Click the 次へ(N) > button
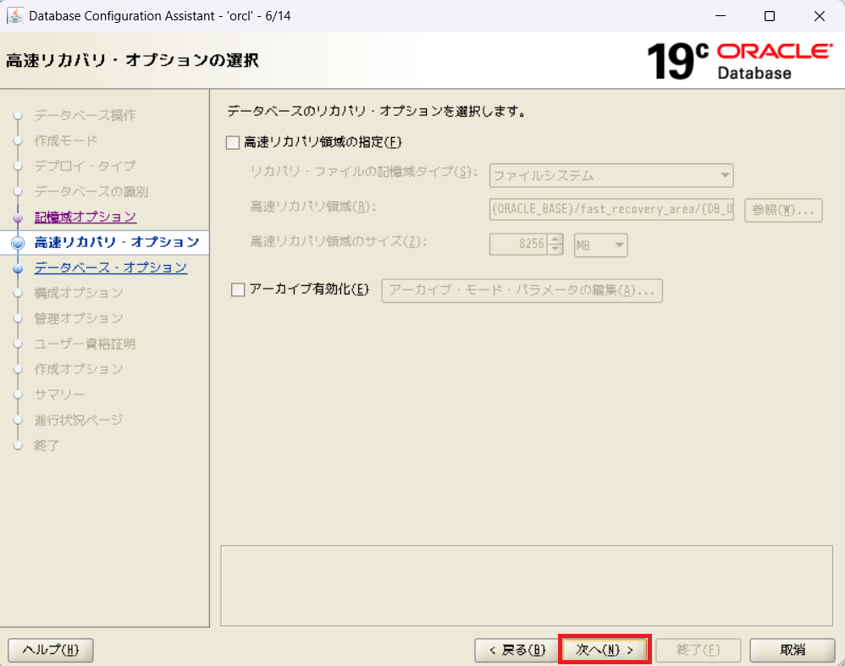Viewport: 845px width, 666px height. point(605,650)
